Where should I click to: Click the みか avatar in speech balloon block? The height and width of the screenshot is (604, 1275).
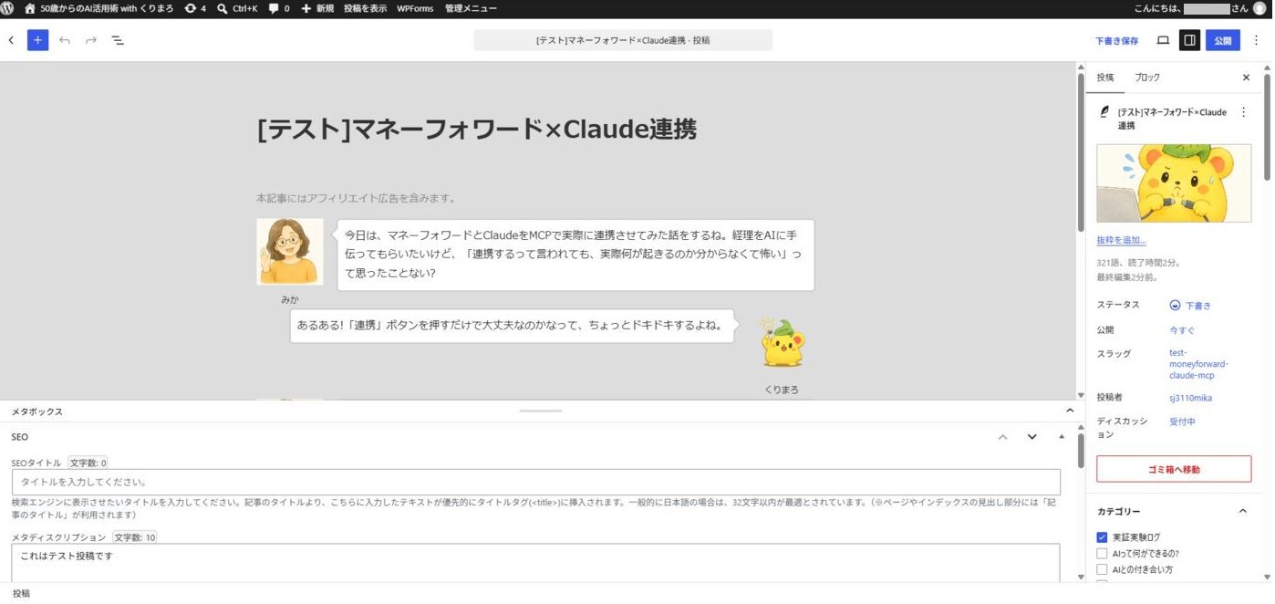click(x=290, y=252)
